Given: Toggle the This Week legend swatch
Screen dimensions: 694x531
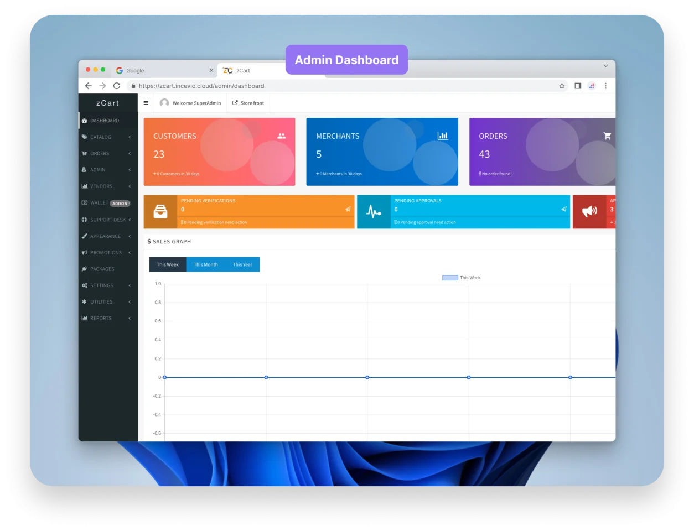Looking at the screenshot, I should pos(450,278).
